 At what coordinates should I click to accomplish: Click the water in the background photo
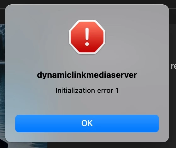[x=3, y=100]
